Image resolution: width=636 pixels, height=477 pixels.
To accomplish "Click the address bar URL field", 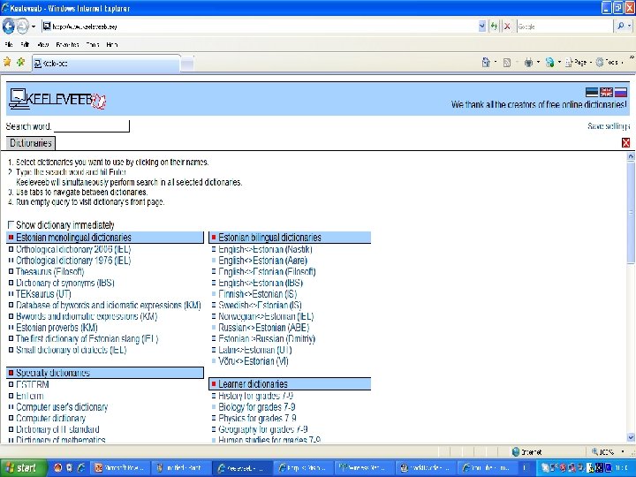I will click(x=260, y=26).
